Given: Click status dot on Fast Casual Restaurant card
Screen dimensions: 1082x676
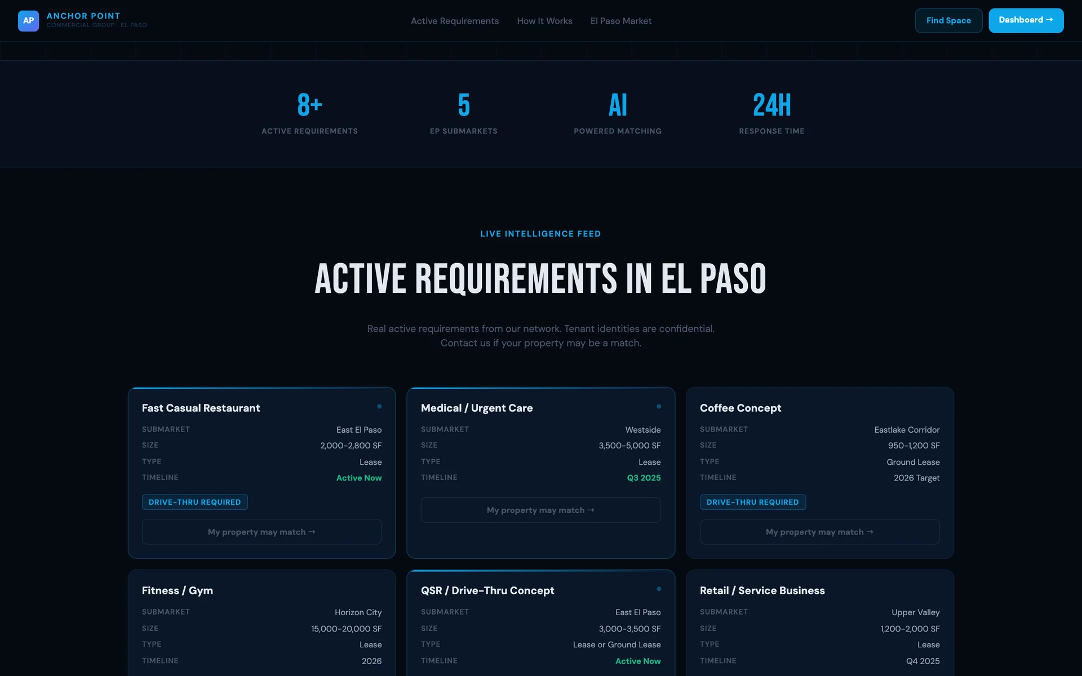Looking at the screenshot, I should coord(379,406).
